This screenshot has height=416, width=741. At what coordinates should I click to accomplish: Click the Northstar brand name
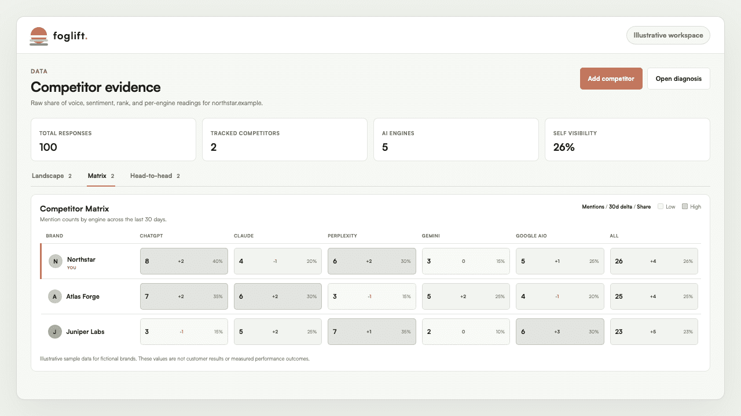81,259
